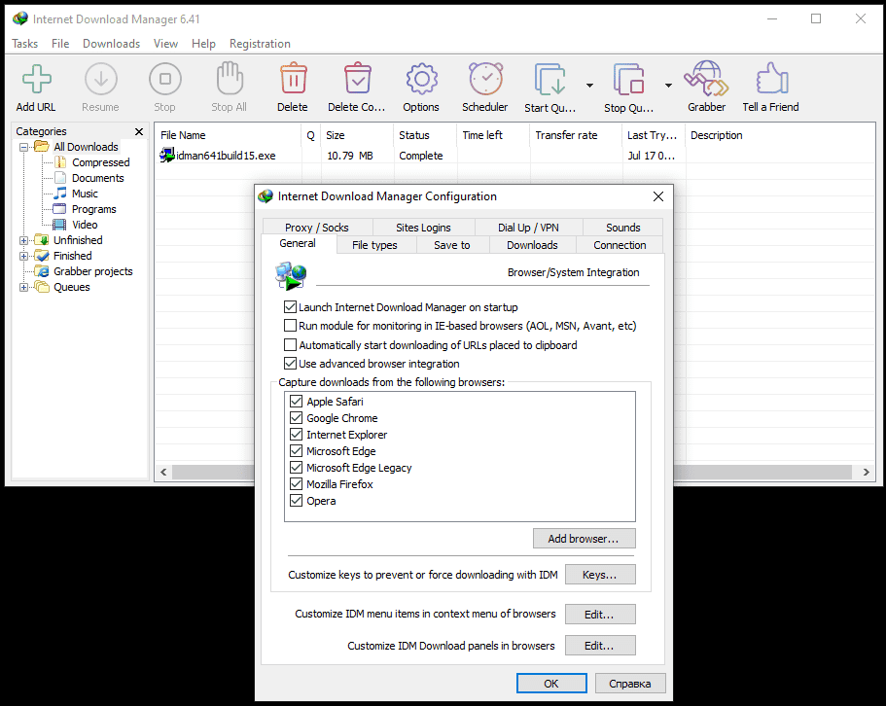This screenshot has height=706, width=886.
Task: Click the Start Queue icon
Action: pos(549,79)
